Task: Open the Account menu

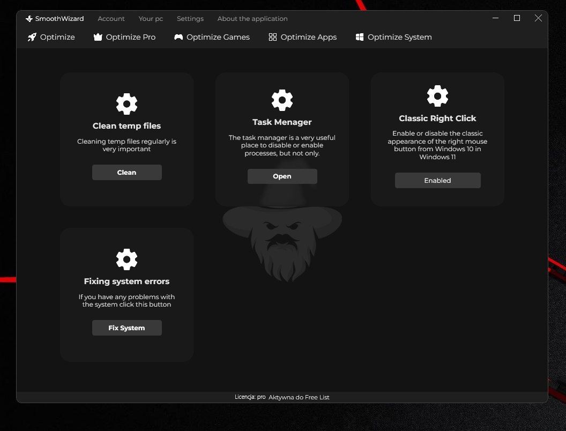Action: click(x=111, y=18)
